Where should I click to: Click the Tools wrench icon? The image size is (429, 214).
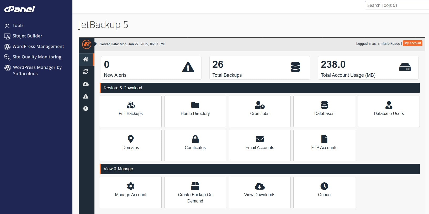point(7,26)
